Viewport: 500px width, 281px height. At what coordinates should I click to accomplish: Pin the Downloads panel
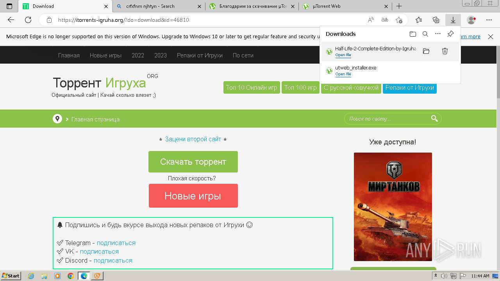tap(450, 34)
